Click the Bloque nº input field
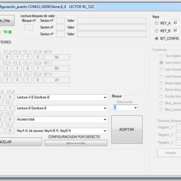 coord(29,27)
